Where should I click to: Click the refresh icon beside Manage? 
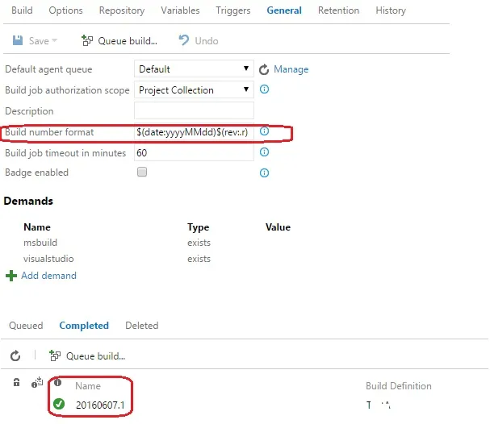264,69
